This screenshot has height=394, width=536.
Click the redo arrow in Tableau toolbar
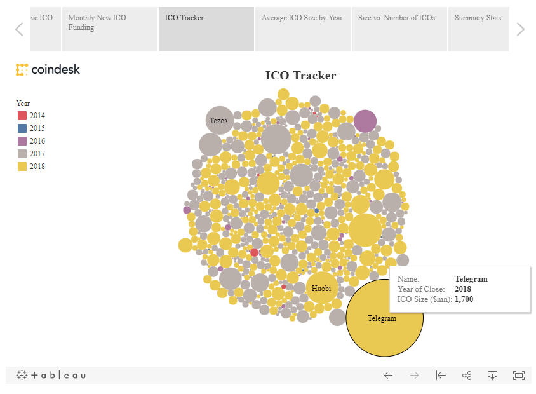[x=415, y=376]
